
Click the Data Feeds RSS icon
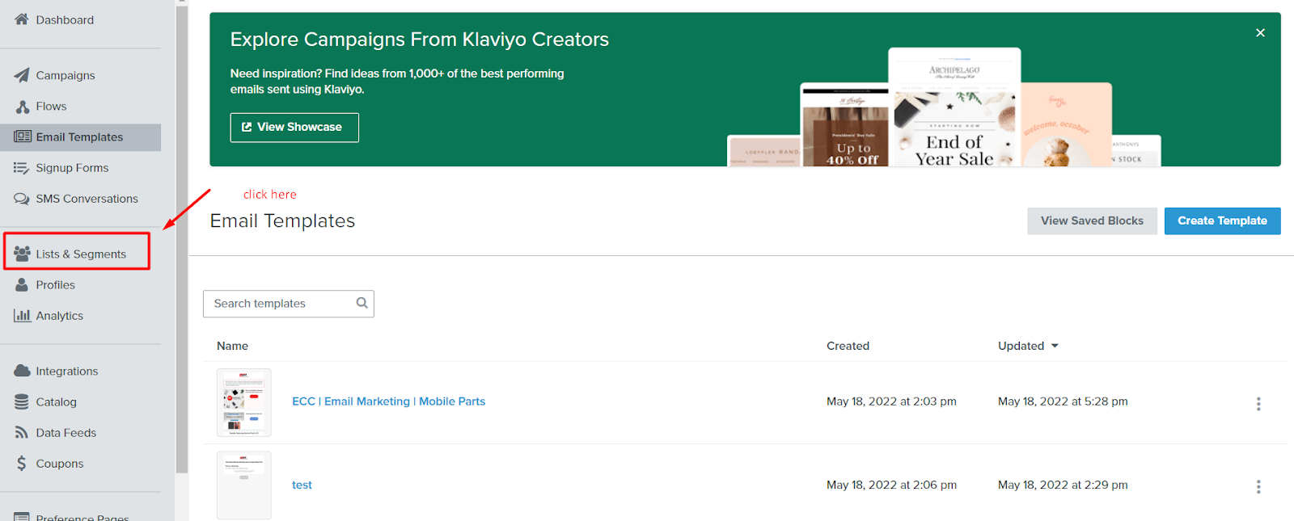pos(22,433)
